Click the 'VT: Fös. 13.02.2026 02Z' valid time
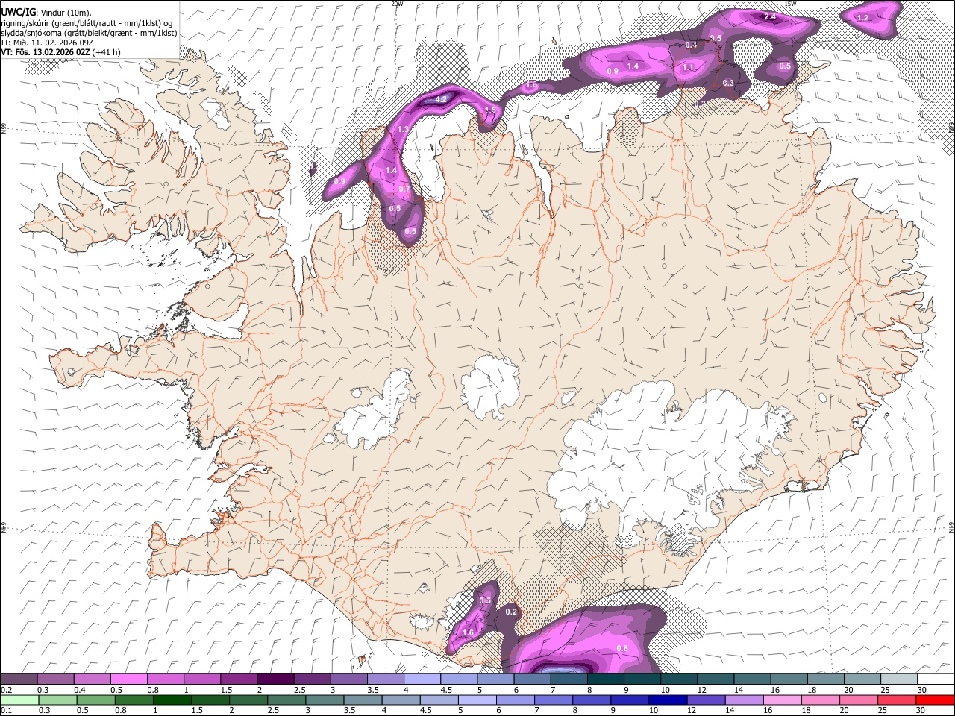The width and height of the screenshot is (955, 716). tap(46, 52)
